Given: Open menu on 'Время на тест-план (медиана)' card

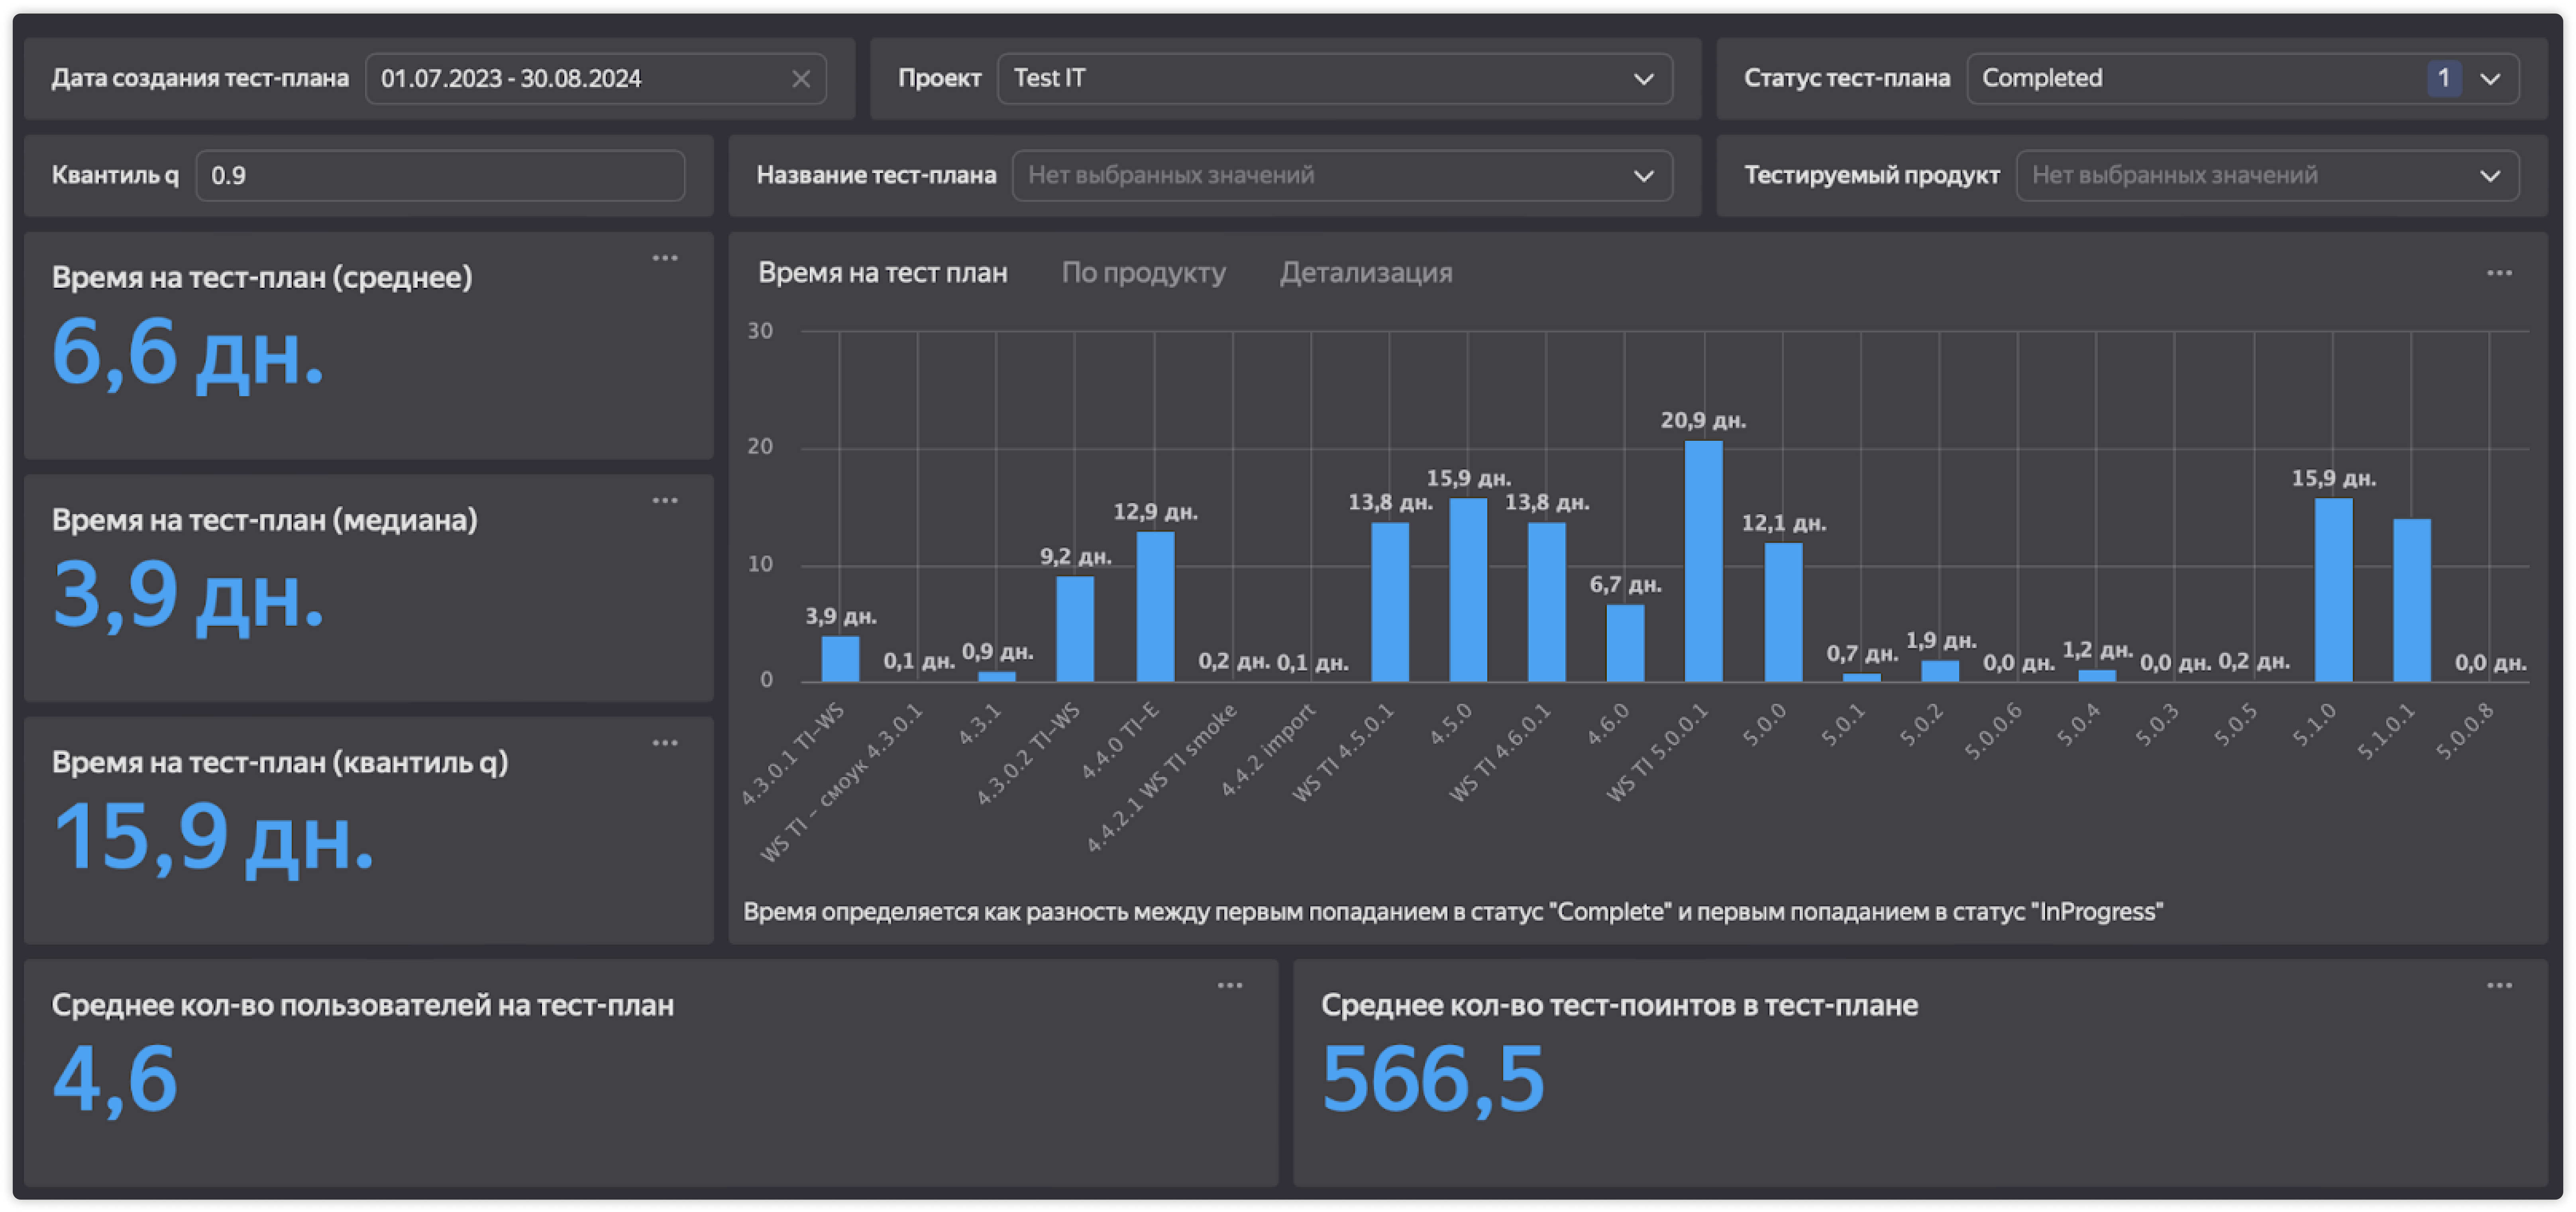Looking at the screenshot, I should pyautogui.click(x=665, y=500).
